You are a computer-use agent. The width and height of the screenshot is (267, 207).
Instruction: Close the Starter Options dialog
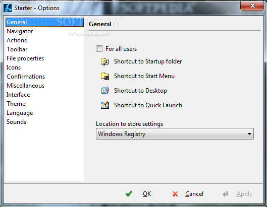click(x=252, y=6)
